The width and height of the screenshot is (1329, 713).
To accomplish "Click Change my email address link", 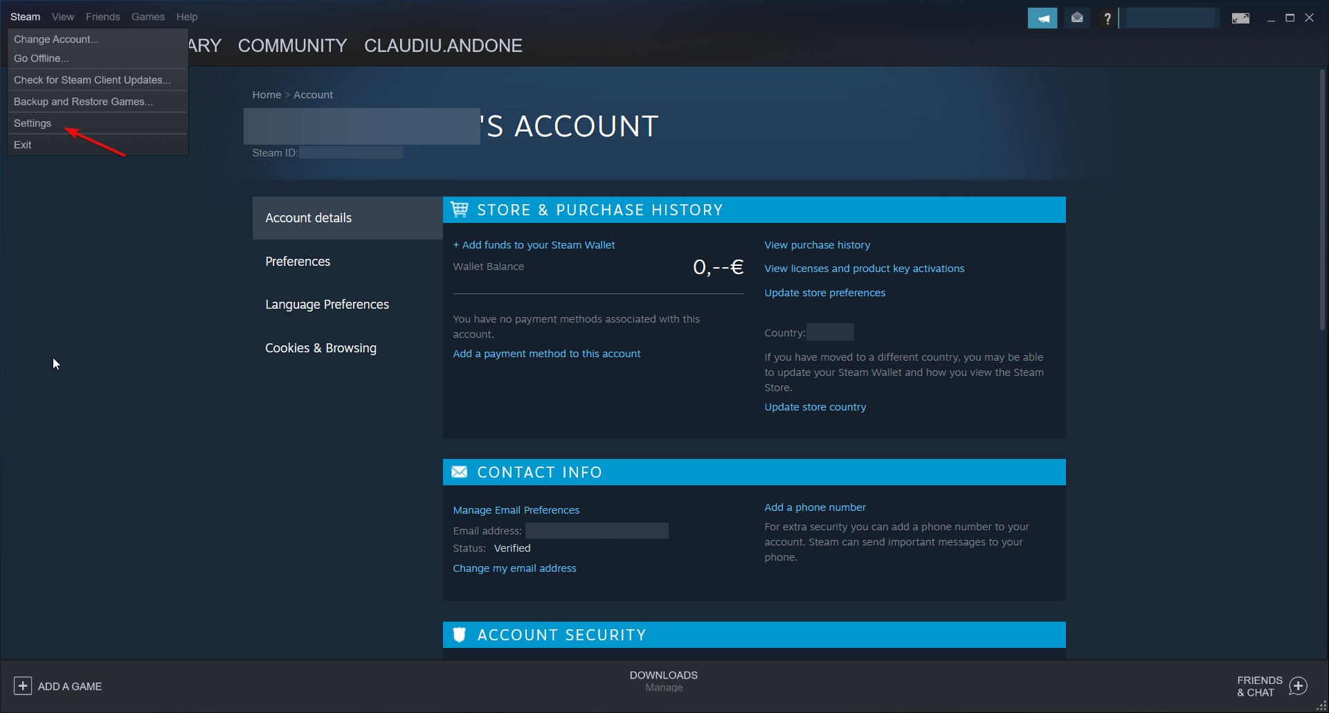I will 514,568.
